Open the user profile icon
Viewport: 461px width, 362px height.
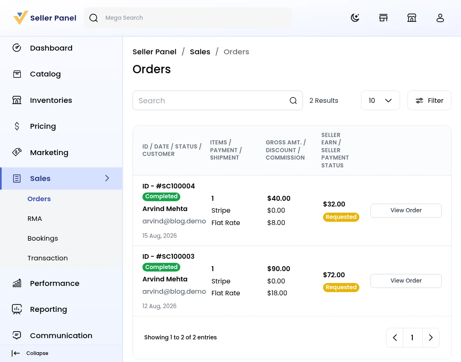tap(440, 18)
